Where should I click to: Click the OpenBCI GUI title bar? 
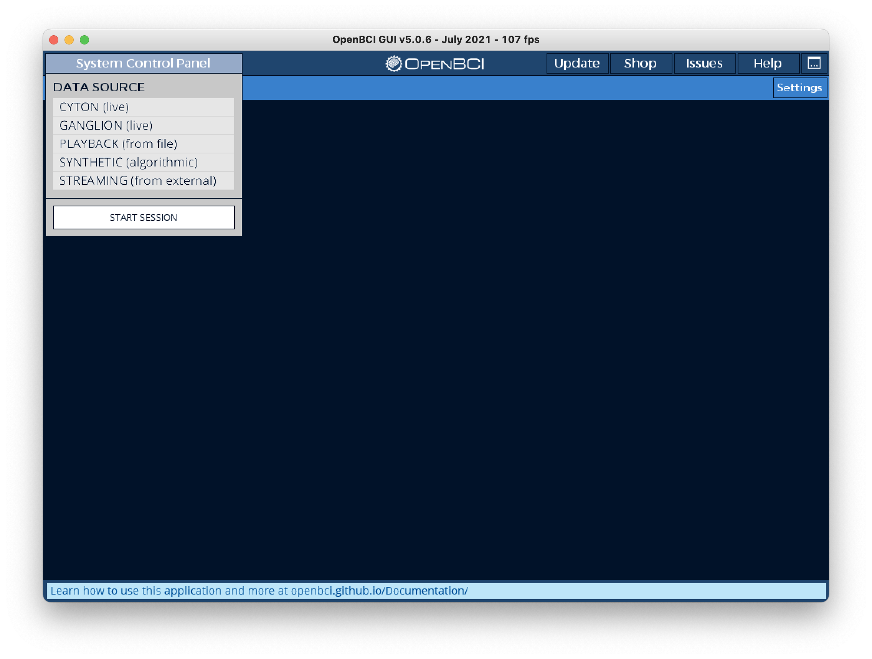click(436, 40)
